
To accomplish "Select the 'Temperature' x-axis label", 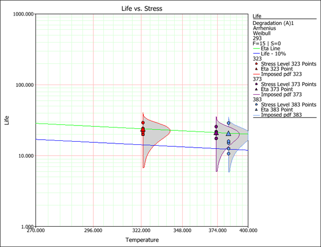I will click(142, 240).
